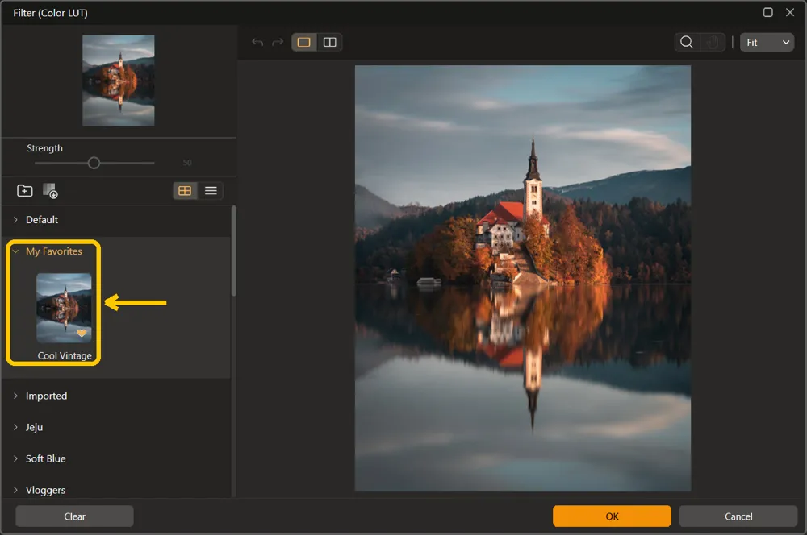This screenshot has width=807, height=535.
Task: Click the My Favorites label
Action: pyautogui.click(x=54, y=251)
